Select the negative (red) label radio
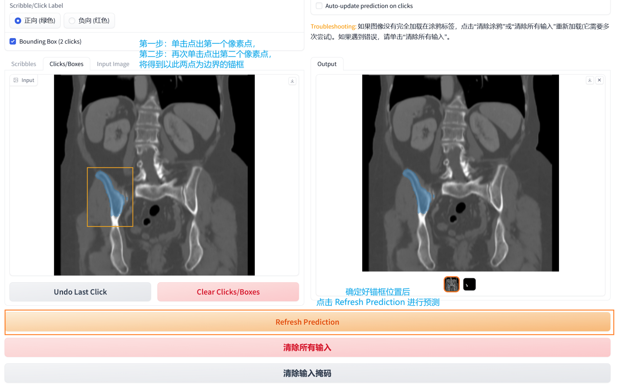The height and width of the screenshot is (387, 617). point(72,21)
